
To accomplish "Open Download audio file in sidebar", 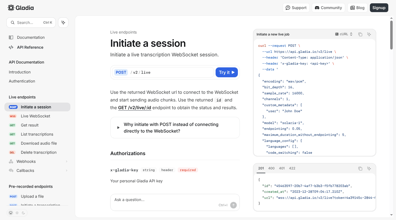I will tap(37, 143).
